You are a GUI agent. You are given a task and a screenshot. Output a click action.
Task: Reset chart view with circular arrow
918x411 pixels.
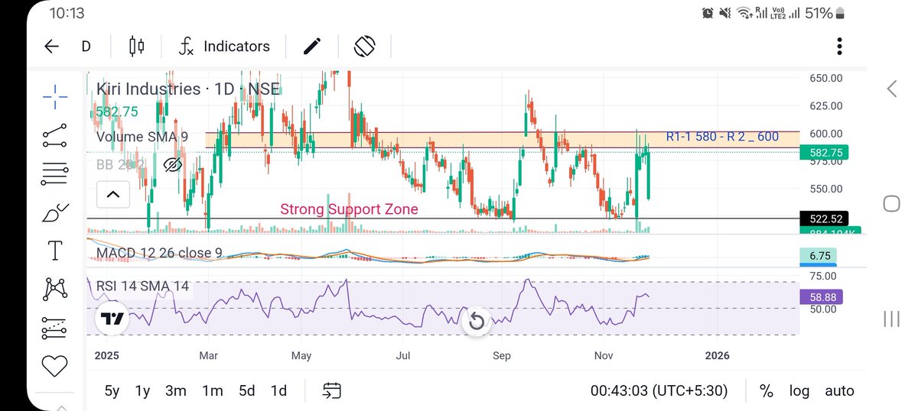477,320
